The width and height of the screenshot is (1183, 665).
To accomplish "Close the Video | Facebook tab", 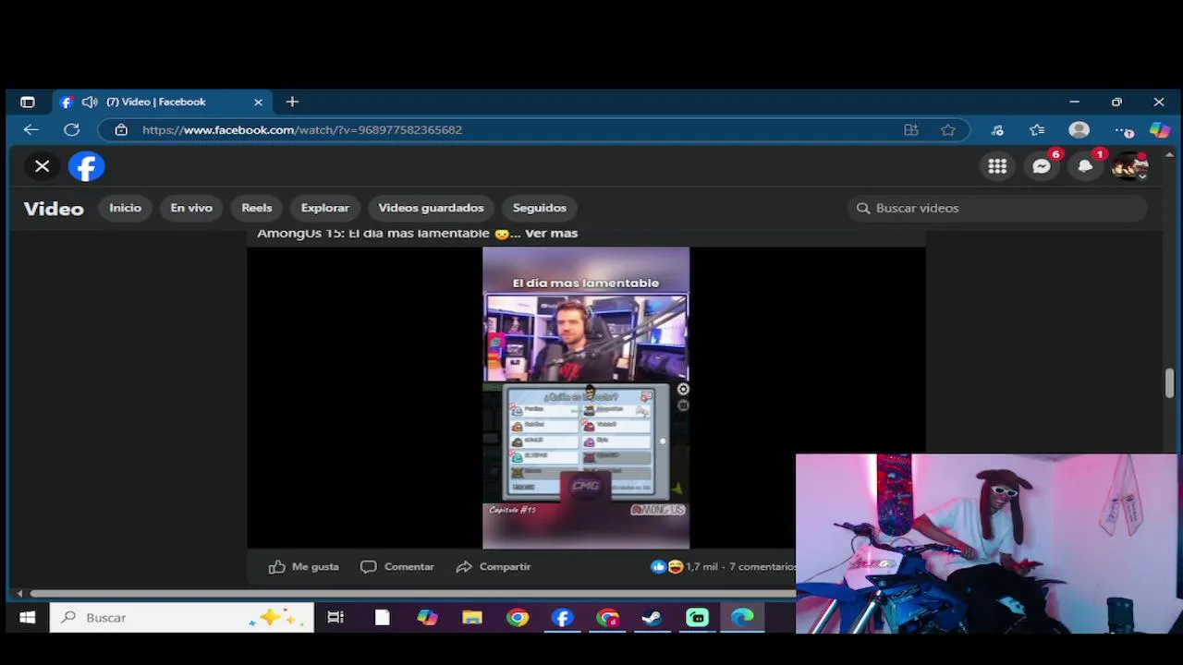I will coord(259,102).
